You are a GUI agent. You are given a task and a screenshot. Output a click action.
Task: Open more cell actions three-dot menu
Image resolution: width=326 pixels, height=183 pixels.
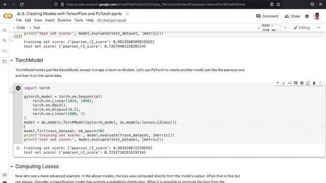click(x=320, y=83)
